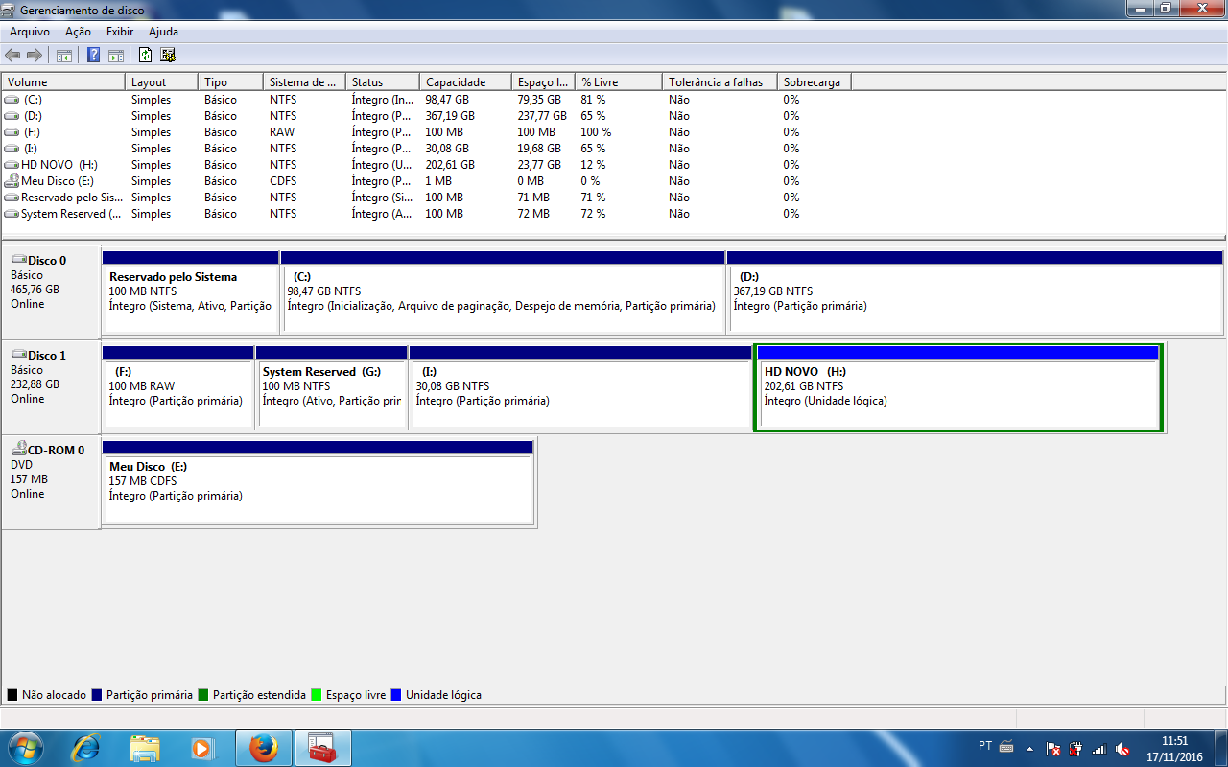Screen dimensions: 1228x767
Task: Sort by the % Livre column header
Action: pyautogui.click(x=619, y=82)
